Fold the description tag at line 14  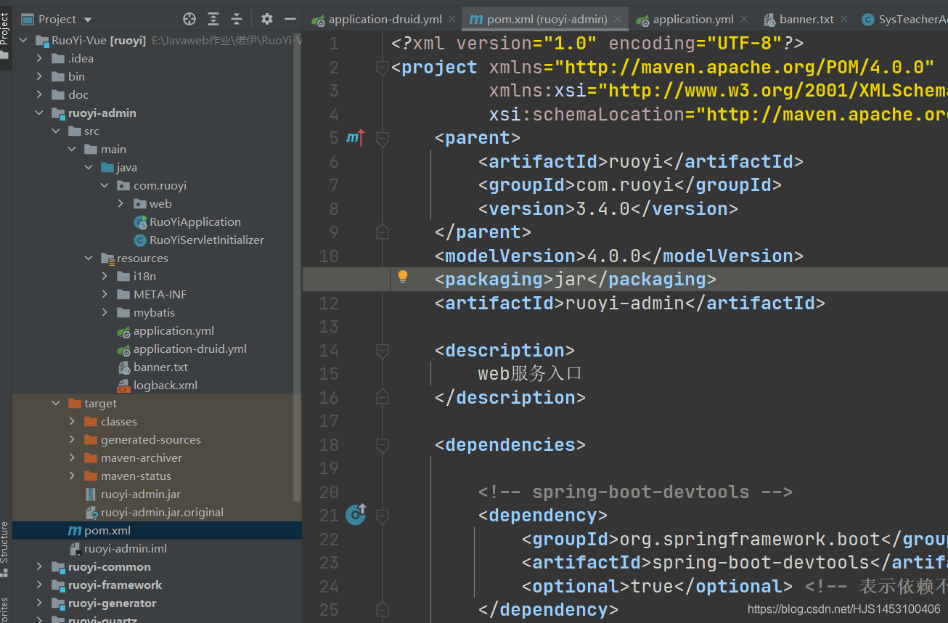(x=382, y=350)
